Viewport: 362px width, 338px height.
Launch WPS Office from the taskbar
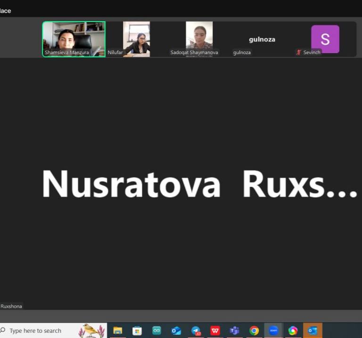215,330
